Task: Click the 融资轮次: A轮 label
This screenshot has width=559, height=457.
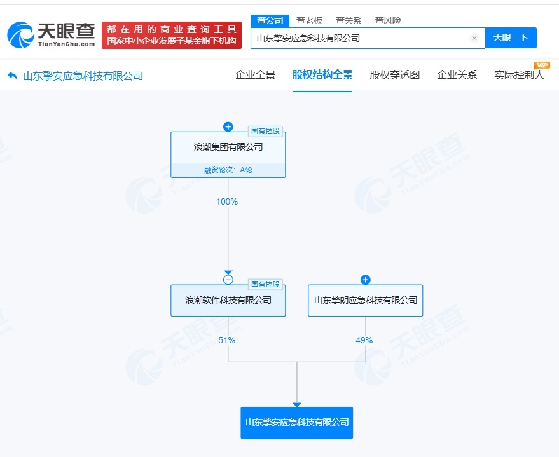Action: [228, 170]
